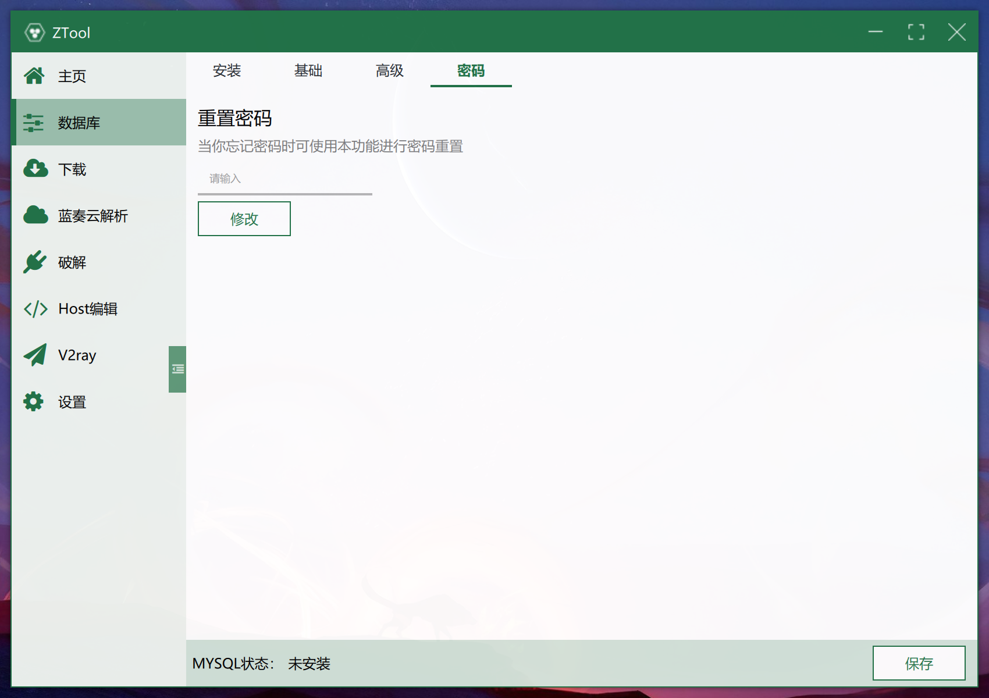
Task: Click the cloud icon beside 蓝奏云解析
Action: [x=35, y=215]
